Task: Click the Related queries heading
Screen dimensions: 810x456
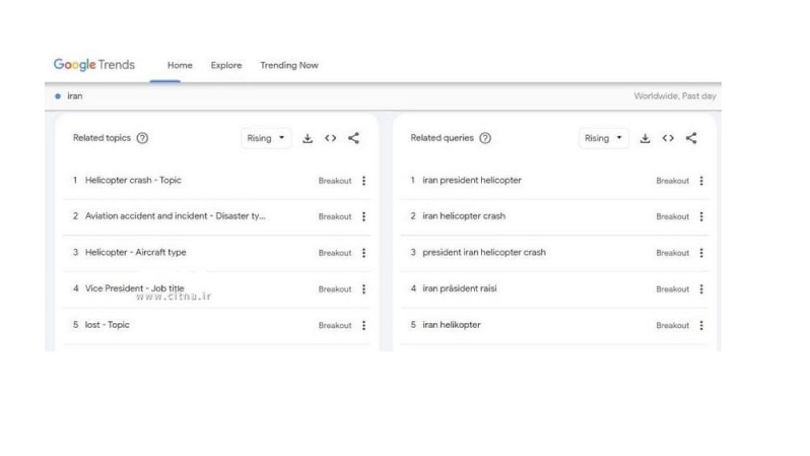Action: pyautogui.click(x=442, y=138)
